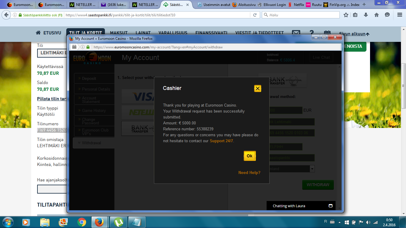Image resolution: width=406 pixels, height=228 pixels.
Task: Open Live Chat in casino window
Action: coord(321,57)
